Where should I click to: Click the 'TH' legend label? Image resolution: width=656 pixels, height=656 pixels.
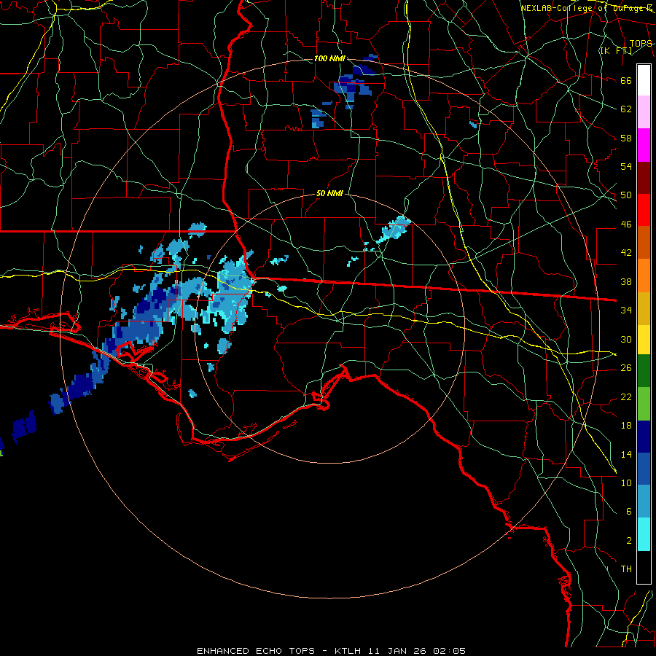[x=626, y=569]
